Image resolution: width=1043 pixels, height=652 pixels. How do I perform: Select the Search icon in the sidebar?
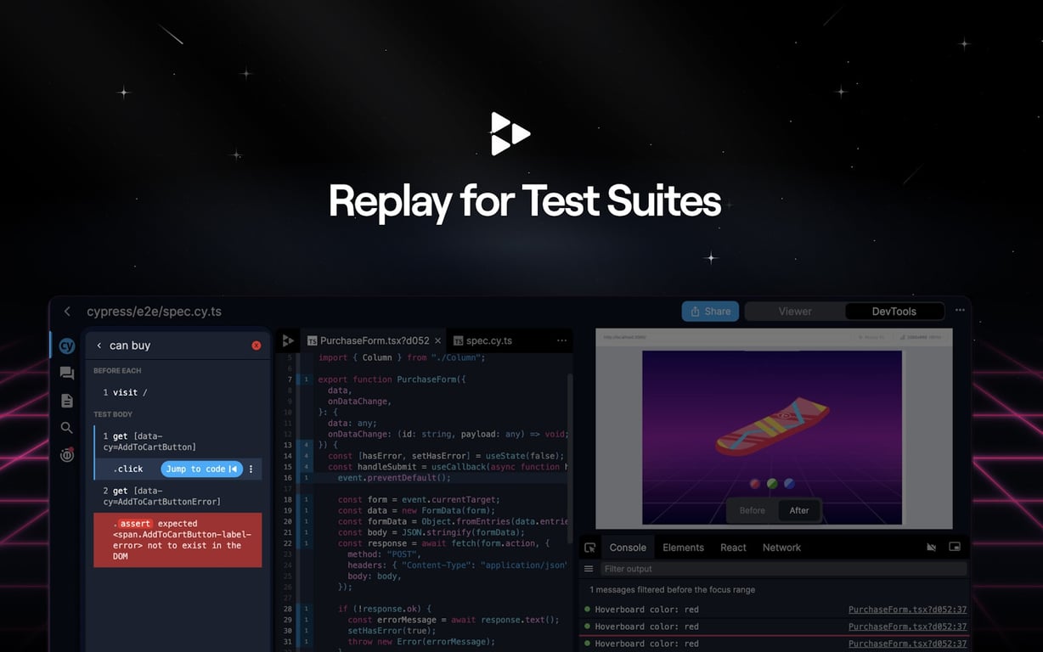click(66, 427)
